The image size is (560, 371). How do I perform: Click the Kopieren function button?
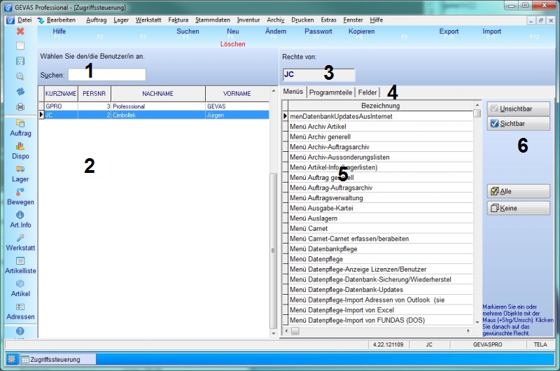361,31
